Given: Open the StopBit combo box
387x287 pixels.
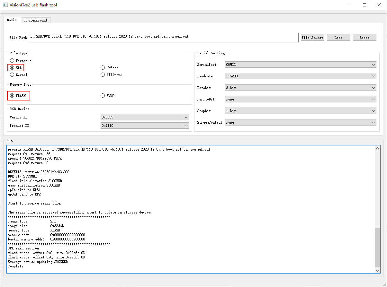Looking at the screenshot, I should click(x=300, y=111).
